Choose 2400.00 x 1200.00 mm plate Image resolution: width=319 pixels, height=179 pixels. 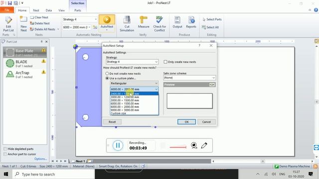134,94
